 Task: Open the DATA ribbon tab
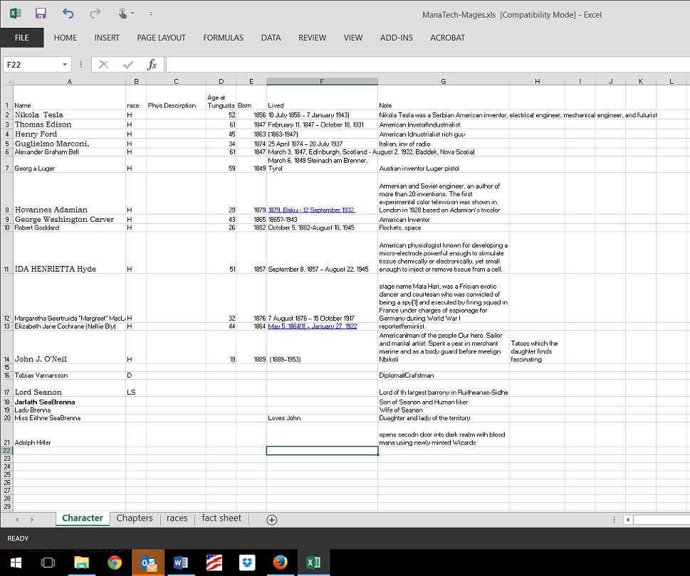[x=271, y=38]
